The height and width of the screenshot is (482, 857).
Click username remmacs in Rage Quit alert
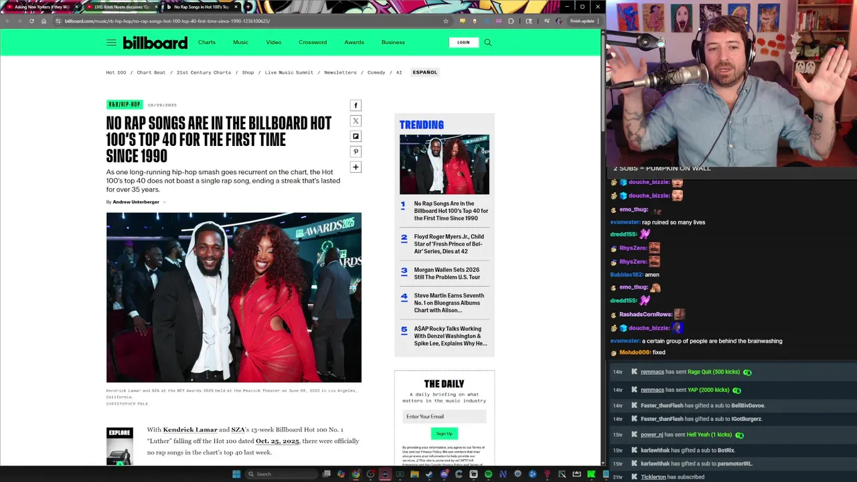tap(652, 372)
